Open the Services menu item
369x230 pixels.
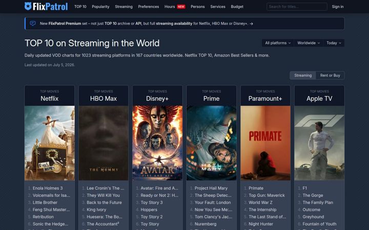point(218,7)
